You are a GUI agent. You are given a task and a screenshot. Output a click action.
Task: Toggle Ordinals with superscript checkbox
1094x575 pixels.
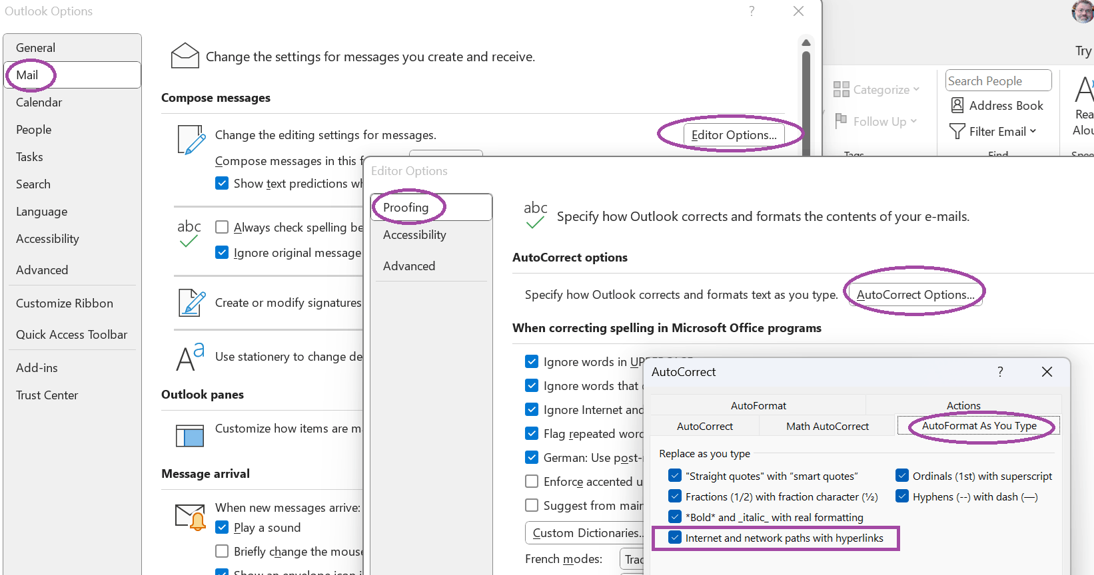coord(902,476)
